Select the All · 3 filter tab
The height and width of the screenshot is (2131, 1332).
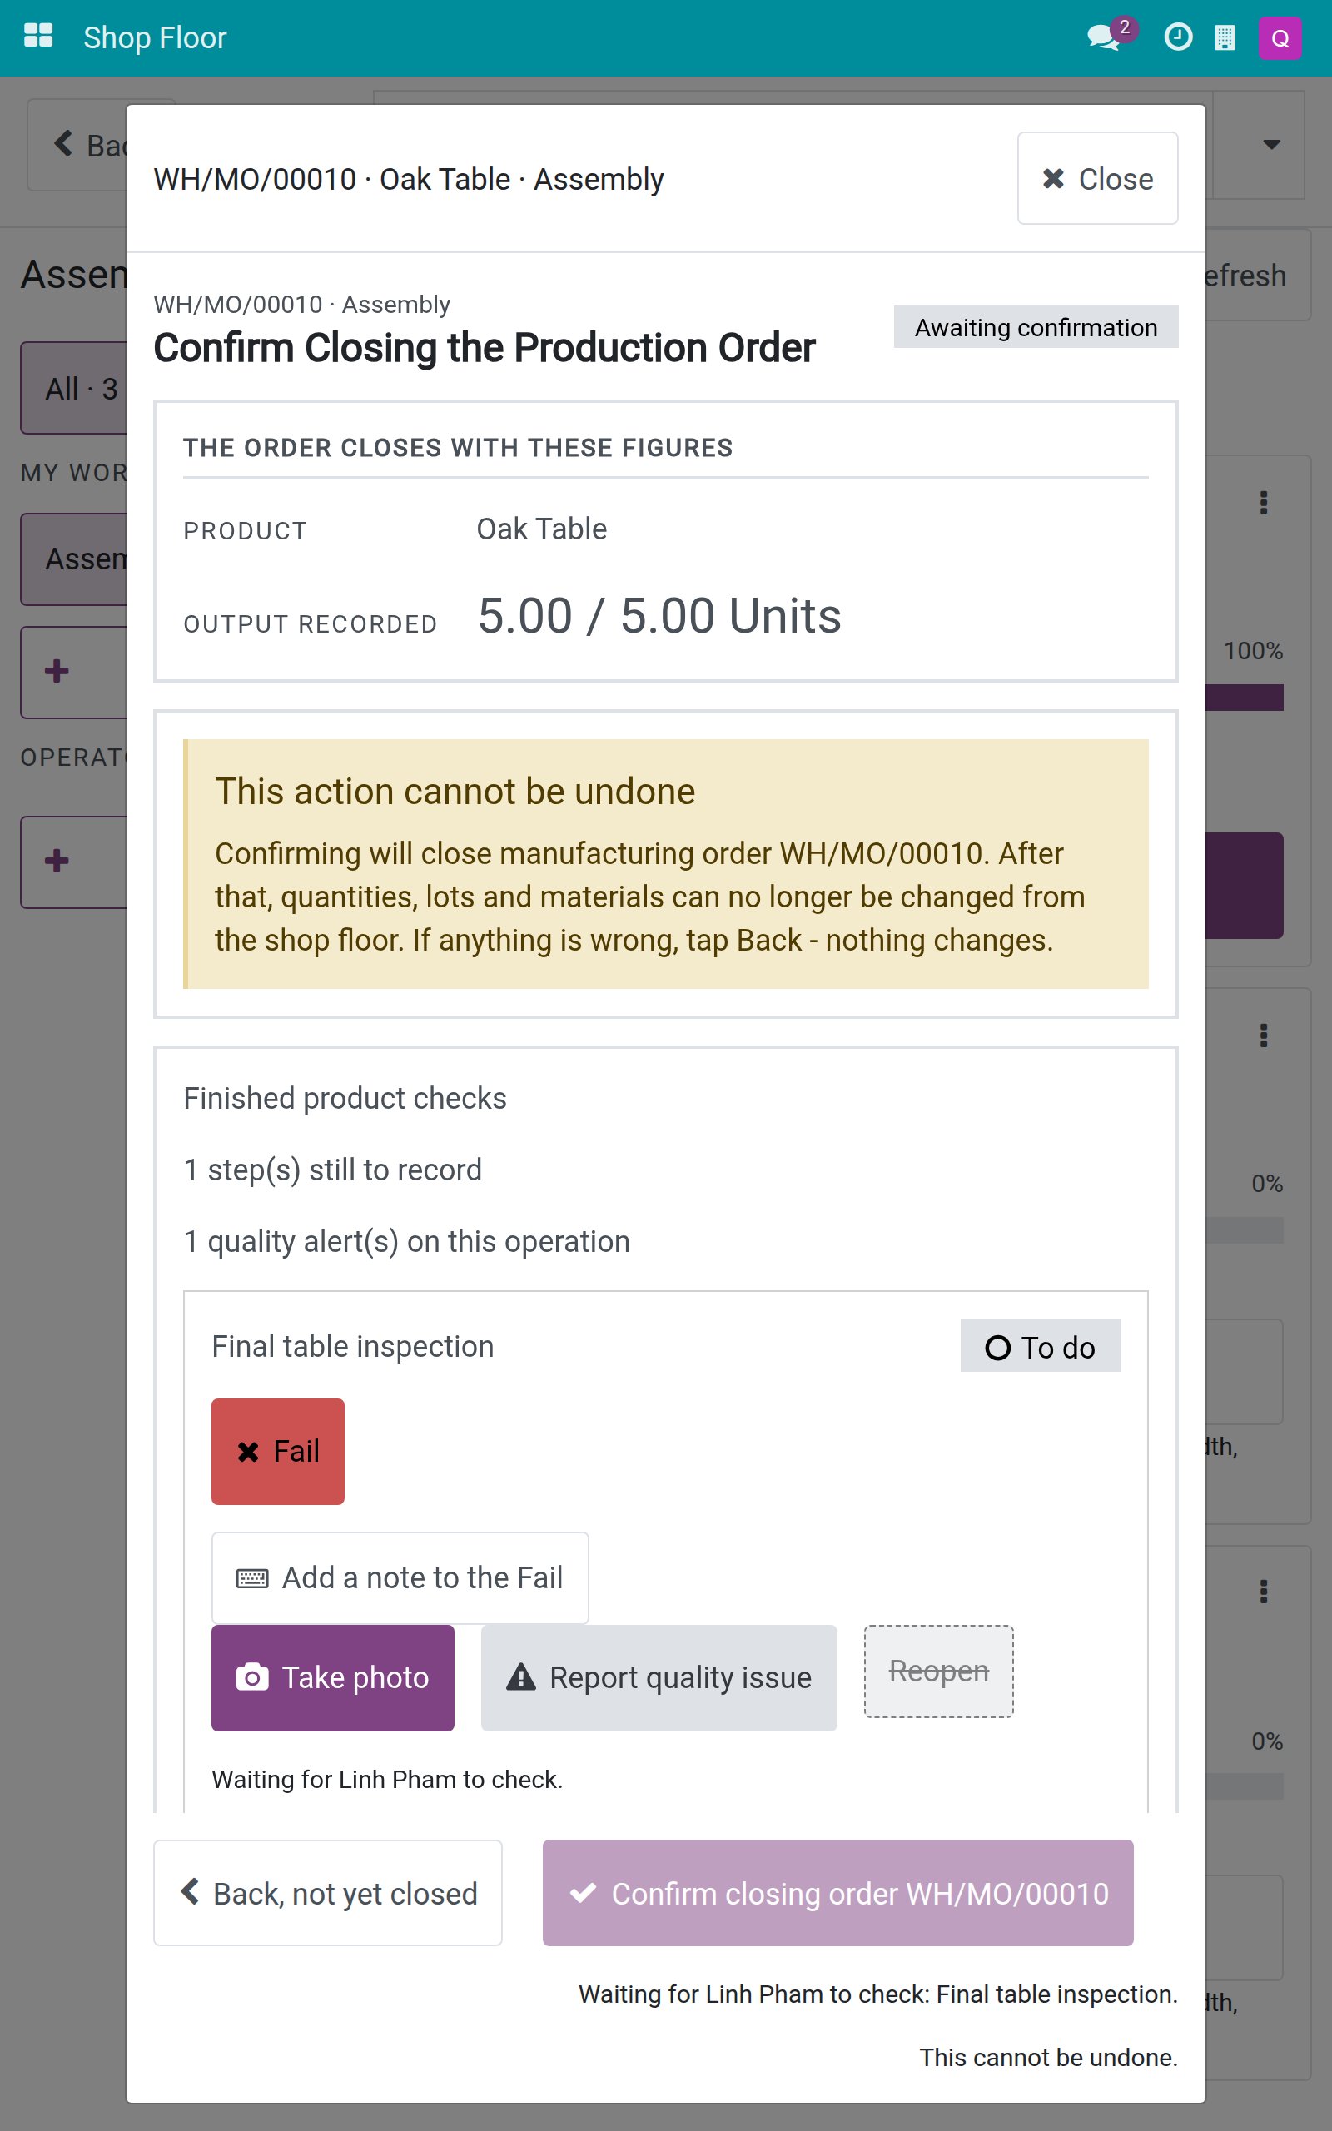click(x=74, y=387)
